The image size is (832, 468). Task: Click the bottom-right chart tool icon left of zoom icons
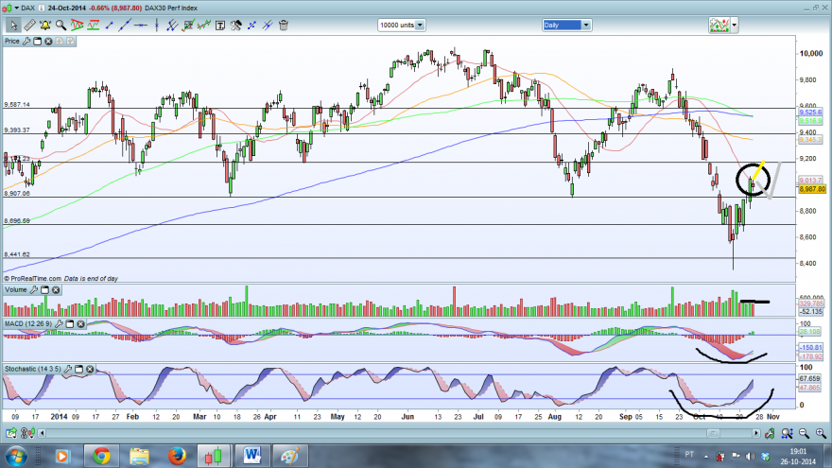(770, 434)
